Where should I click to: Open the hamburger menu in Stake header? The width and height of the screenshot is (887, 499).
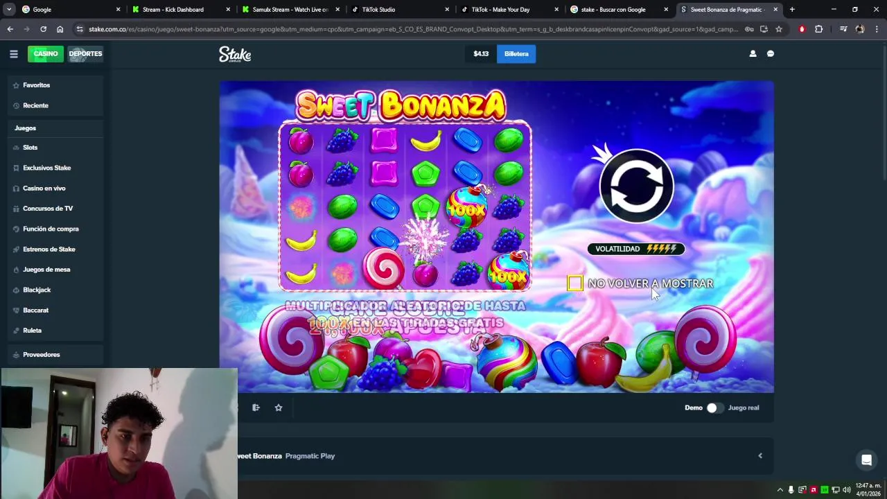tap(13, 54)
